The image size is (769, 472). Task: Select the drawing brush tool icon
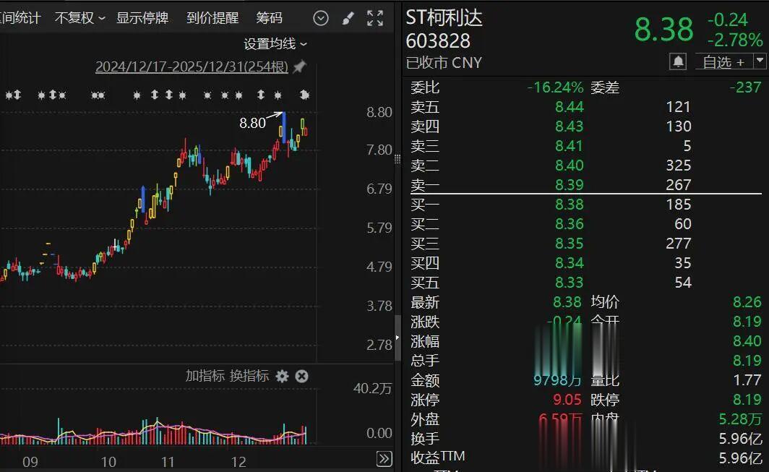(x=348, y=17)
